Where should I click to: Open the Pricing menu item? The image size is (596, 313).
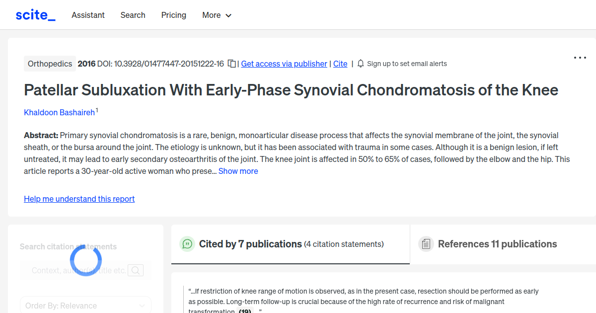coord(173,15)
